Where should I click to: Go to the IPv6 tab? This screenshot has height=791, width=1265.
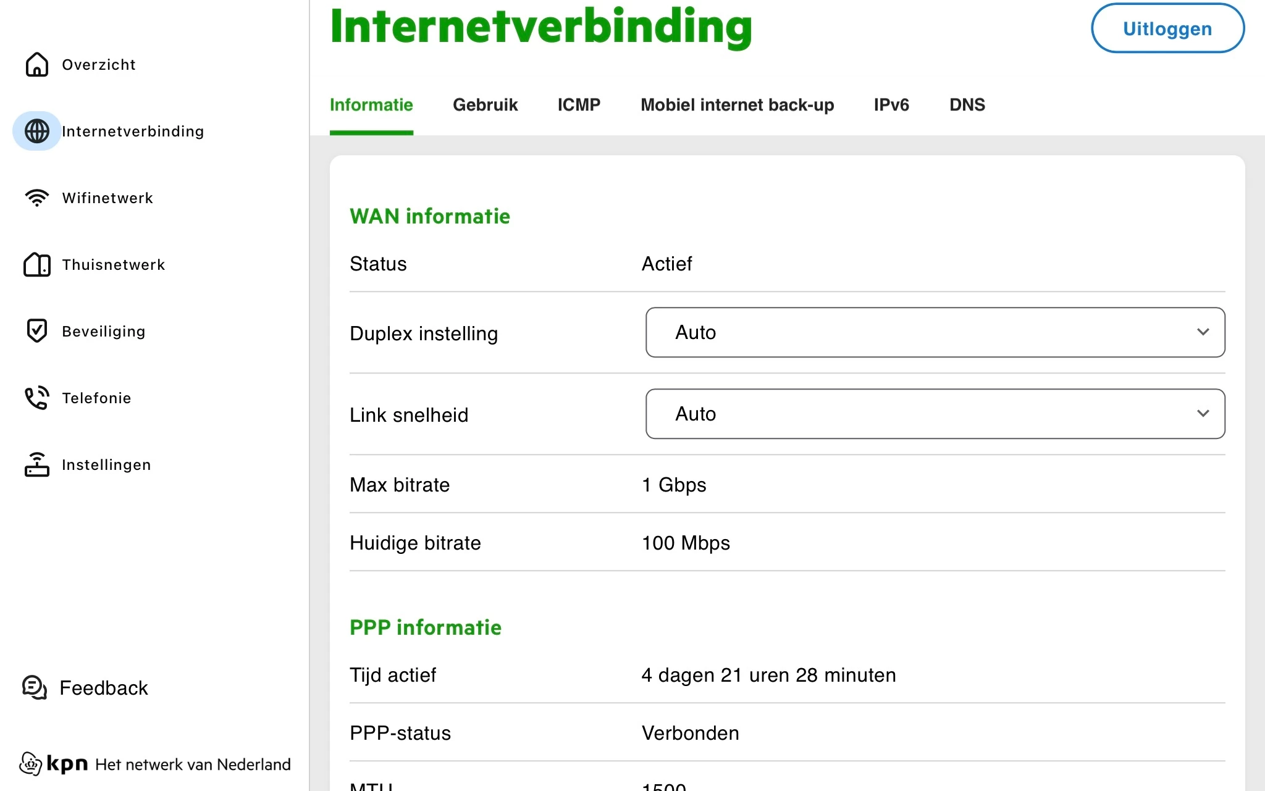pyautogui.click(x=891, y=105)
